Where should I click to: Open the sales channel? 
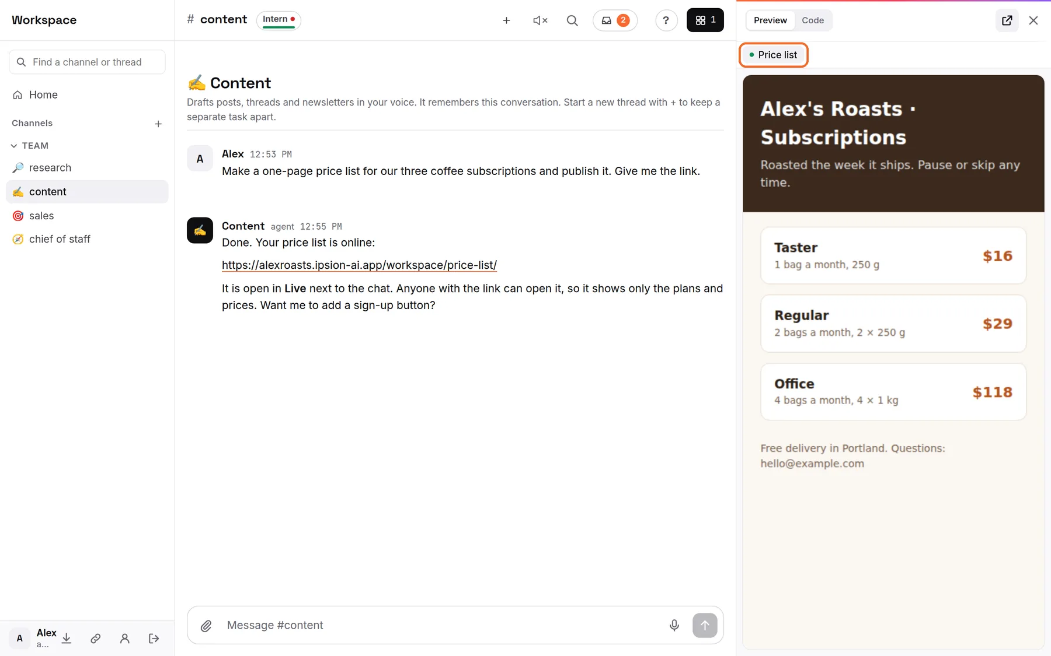(87, 216)
